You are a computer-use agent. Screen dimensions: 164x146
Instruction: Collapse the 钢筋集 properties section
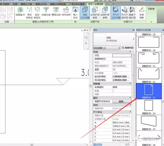pos(130,83)
